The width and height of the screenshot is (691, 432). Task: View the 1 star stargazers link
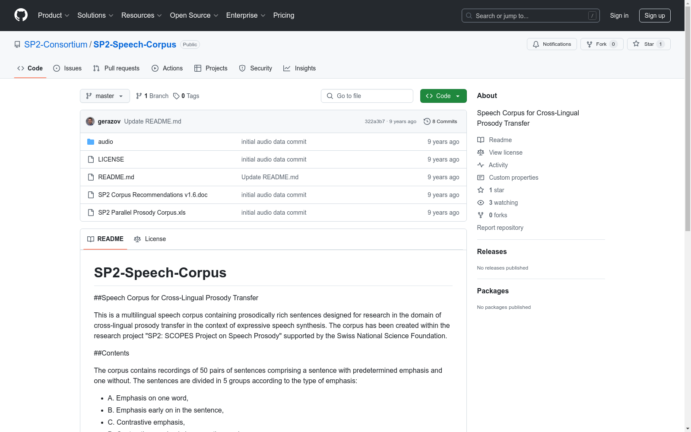(491, 190)
